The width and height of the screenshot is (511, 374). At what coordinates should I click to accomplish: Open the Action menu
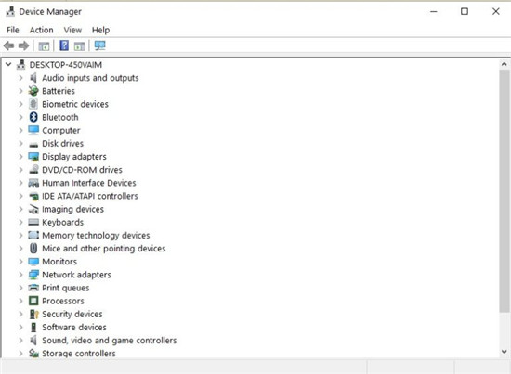point(42,30)
